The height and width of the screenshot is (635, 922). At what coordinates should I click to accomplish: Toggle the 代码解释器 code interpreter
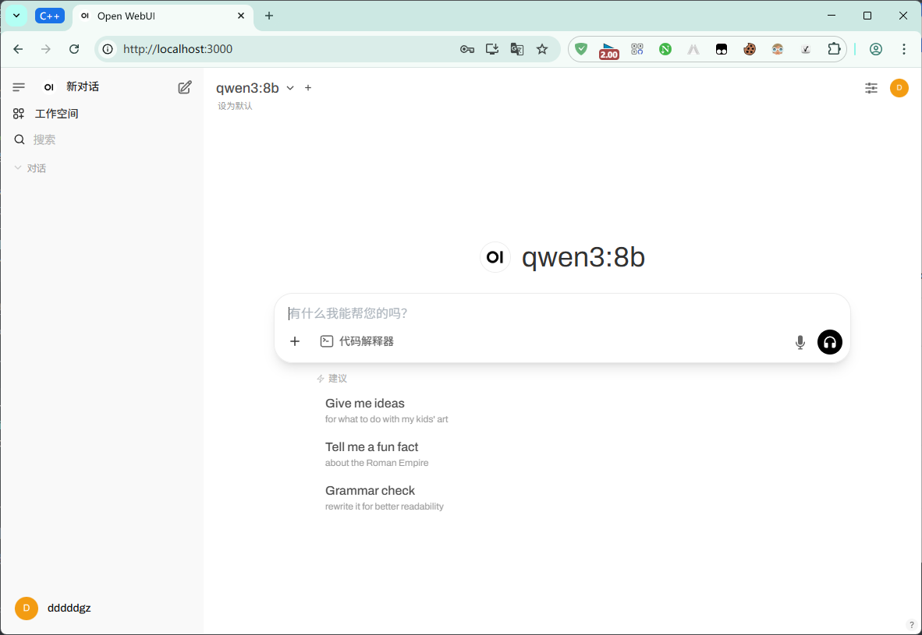pos(357,341)
